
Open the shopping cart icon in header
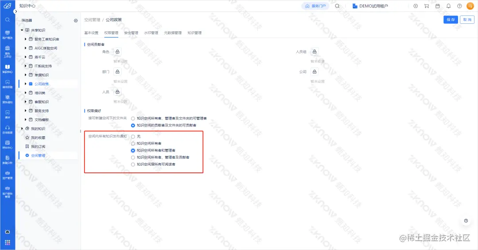pyautogui.click(x=427, y=6)
